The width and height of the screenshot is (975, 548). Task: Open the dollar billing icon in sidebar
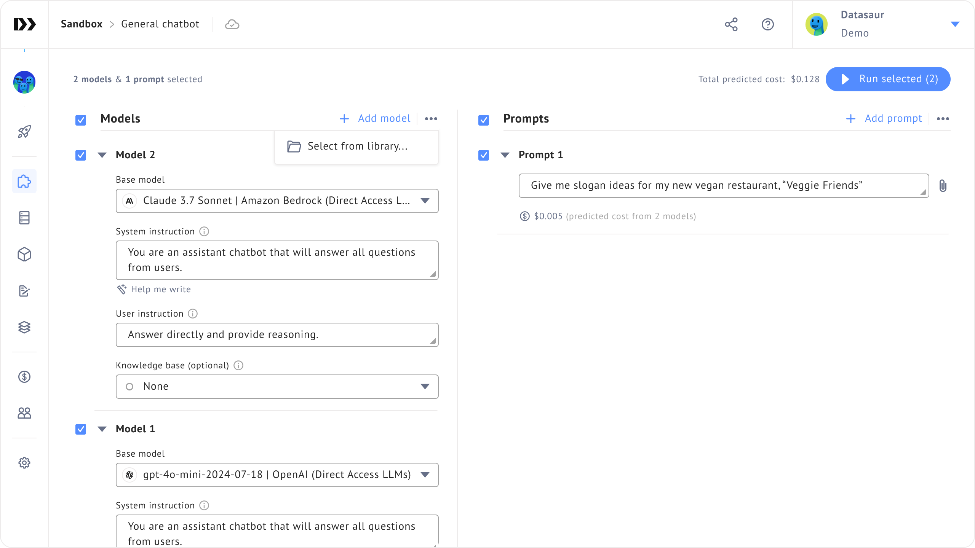(x=24, y=377)
